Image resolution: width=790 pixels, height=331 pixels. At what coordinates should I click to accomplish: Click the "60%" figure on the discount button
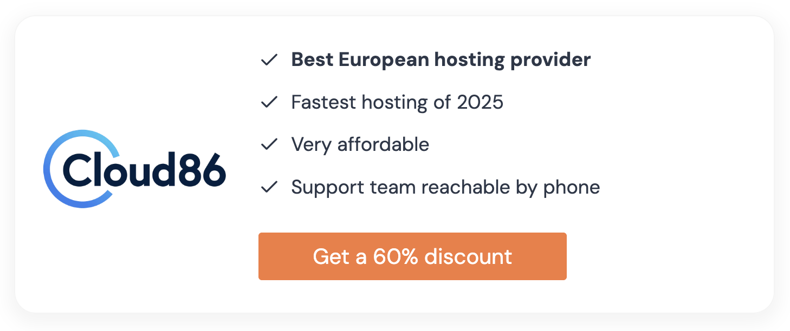(x=396, y=256)
